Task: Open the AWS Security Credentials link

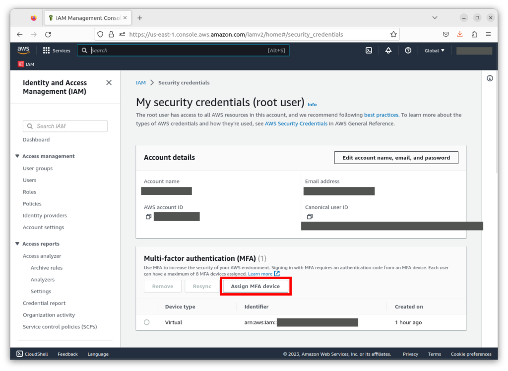Action: coord(296,124)
